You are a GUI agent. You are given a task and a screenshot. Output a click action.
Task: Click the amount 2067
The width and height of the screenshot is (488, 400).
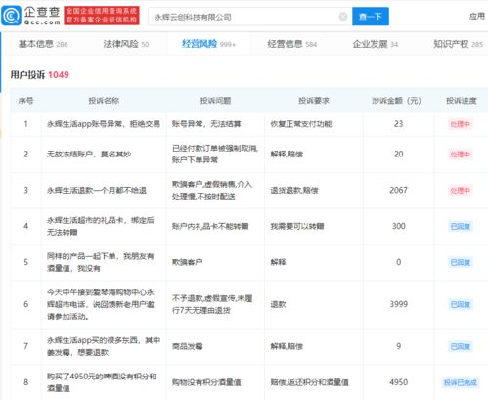398,190
